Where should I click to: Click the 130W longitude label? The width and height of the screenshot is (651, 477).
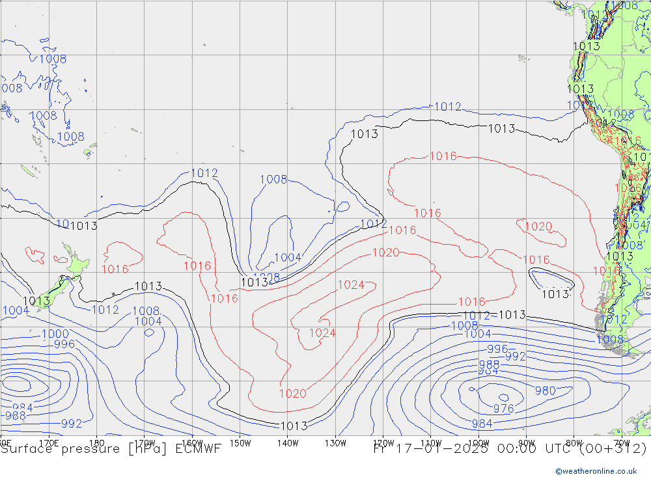[x=335, y=443]
